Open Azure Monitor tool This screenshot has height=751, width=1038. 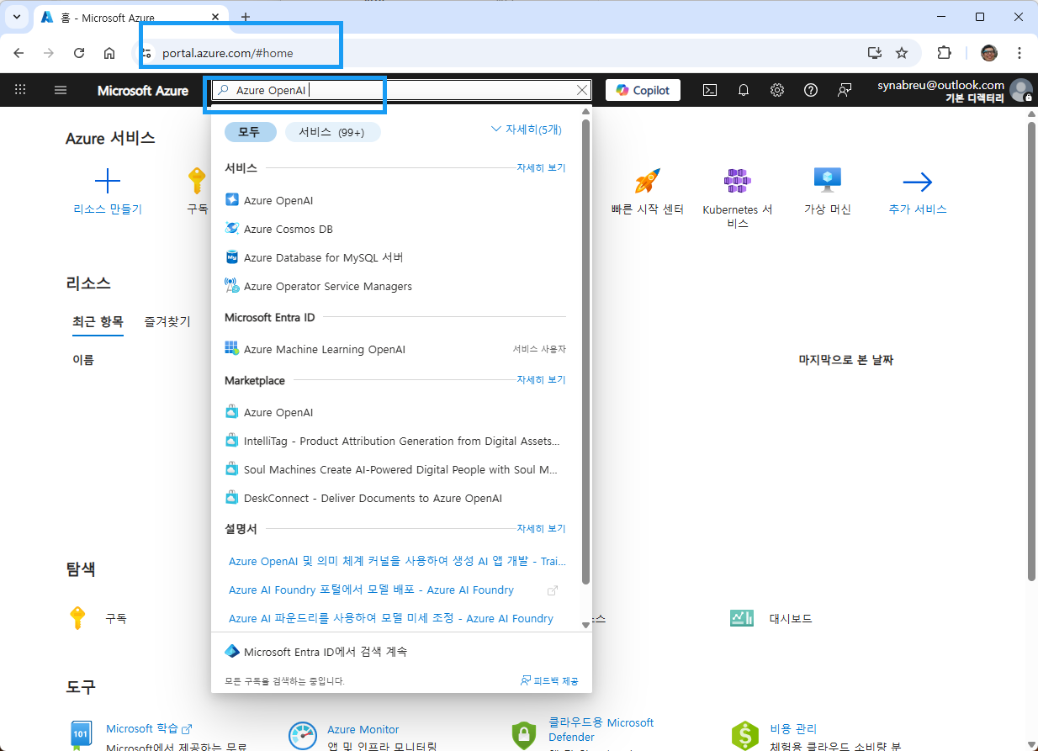pyautogui.click(x=363, y=729)
